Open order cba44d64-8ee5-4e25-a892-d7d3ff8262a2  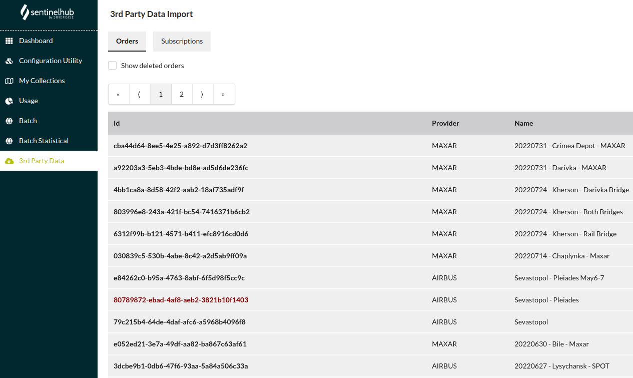tap(180, 146)
